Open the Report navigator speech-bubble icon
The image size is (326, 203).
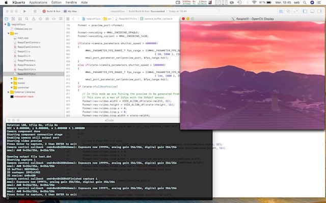point(61,19)
